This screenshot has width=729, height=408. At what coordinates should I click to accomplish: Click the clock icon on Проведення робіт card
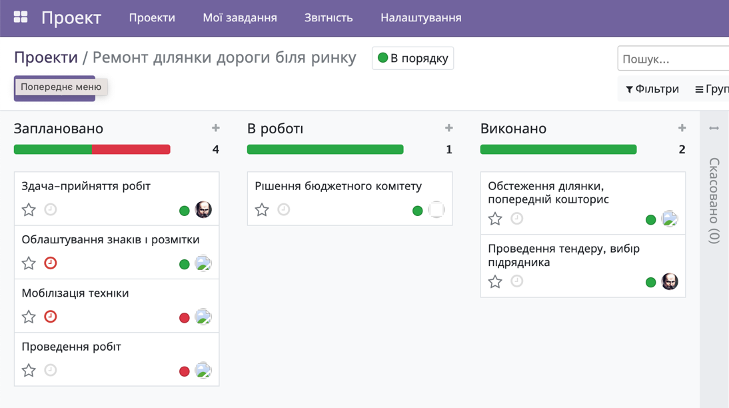(51, 371)
